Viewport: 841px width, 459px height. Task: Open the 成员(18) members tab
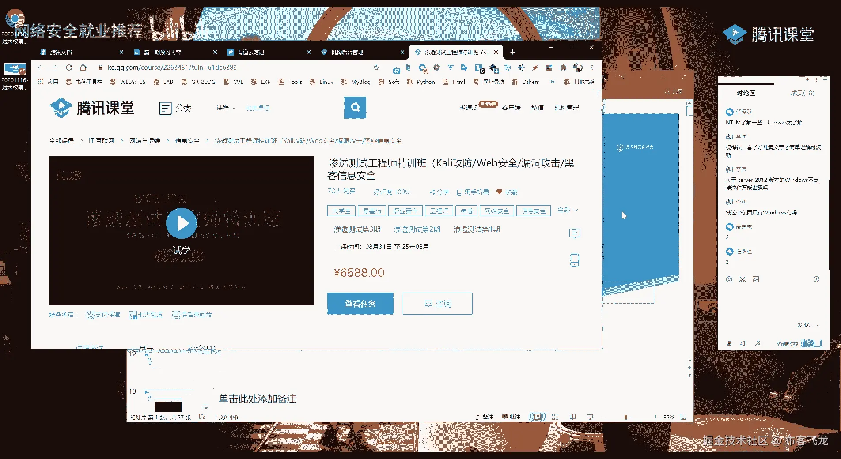pos(802,93)
